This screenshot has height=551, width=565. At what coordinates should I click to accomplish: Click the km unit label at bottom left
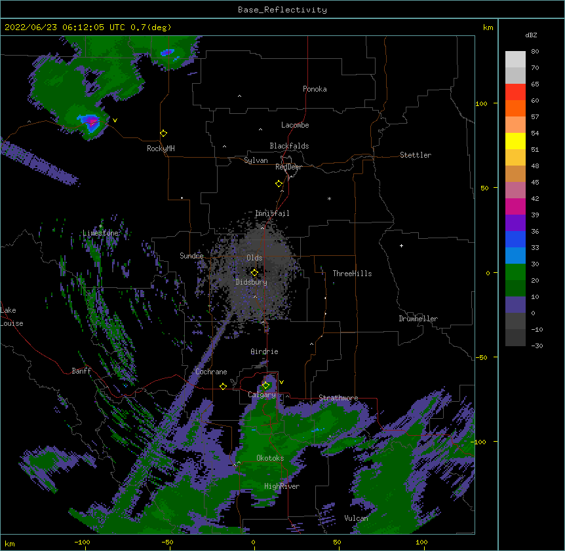10,543
